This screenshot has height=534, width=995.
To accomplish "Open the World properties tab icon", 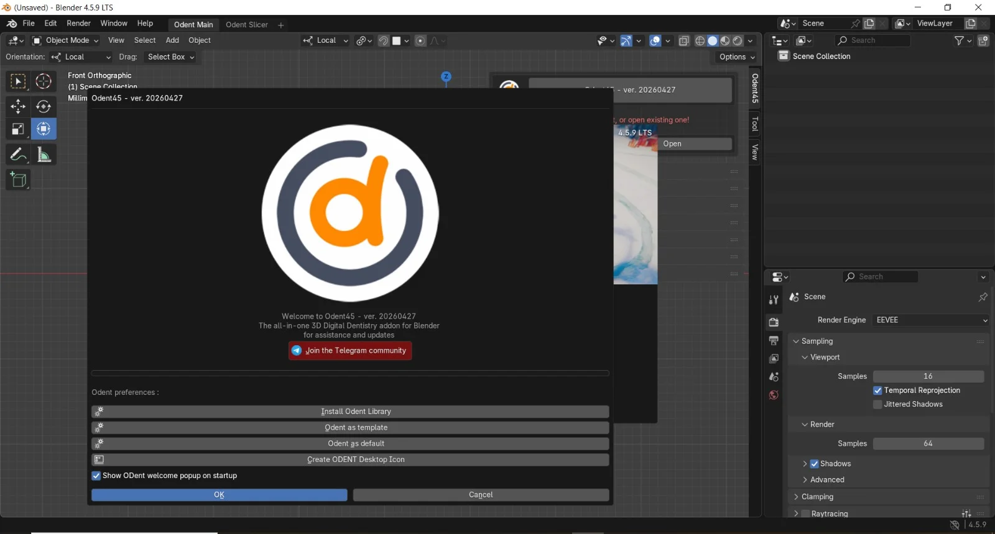I will [774, 395].
